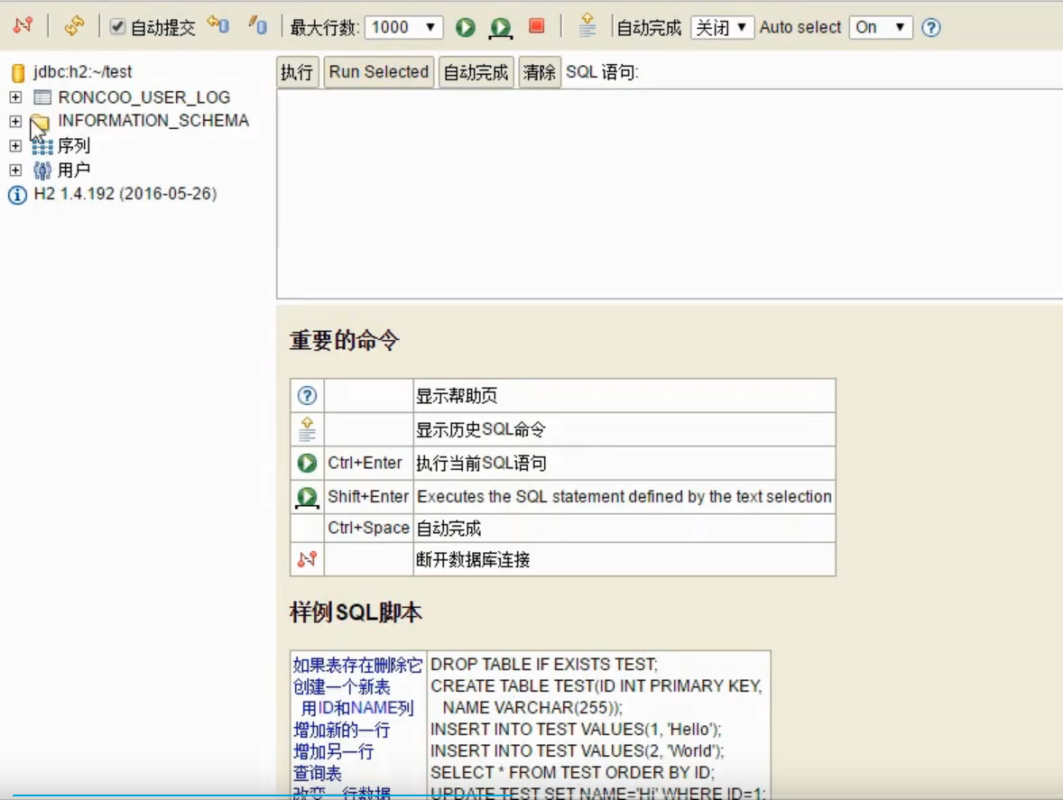
Task: Toggle the 自动提交 checkbox
Action: 117,26
